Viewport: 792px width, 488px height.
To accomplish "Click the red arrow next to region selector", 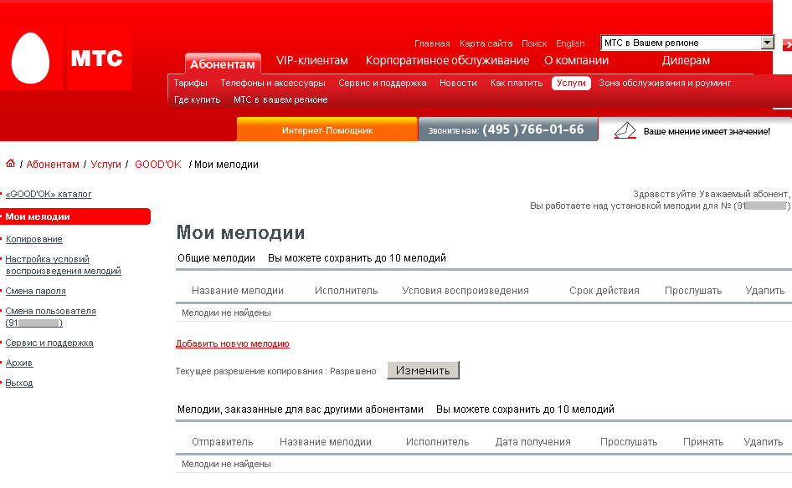I will pyautogui.click(x=786, y=43).
